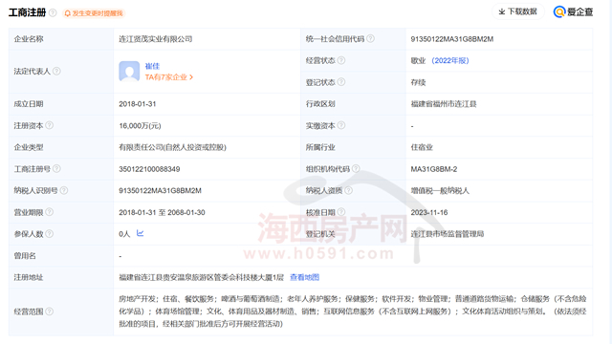612x344 pixels.
Task: Click the business term 2018-01-31 至 2068-01-30
Action: 162,212
